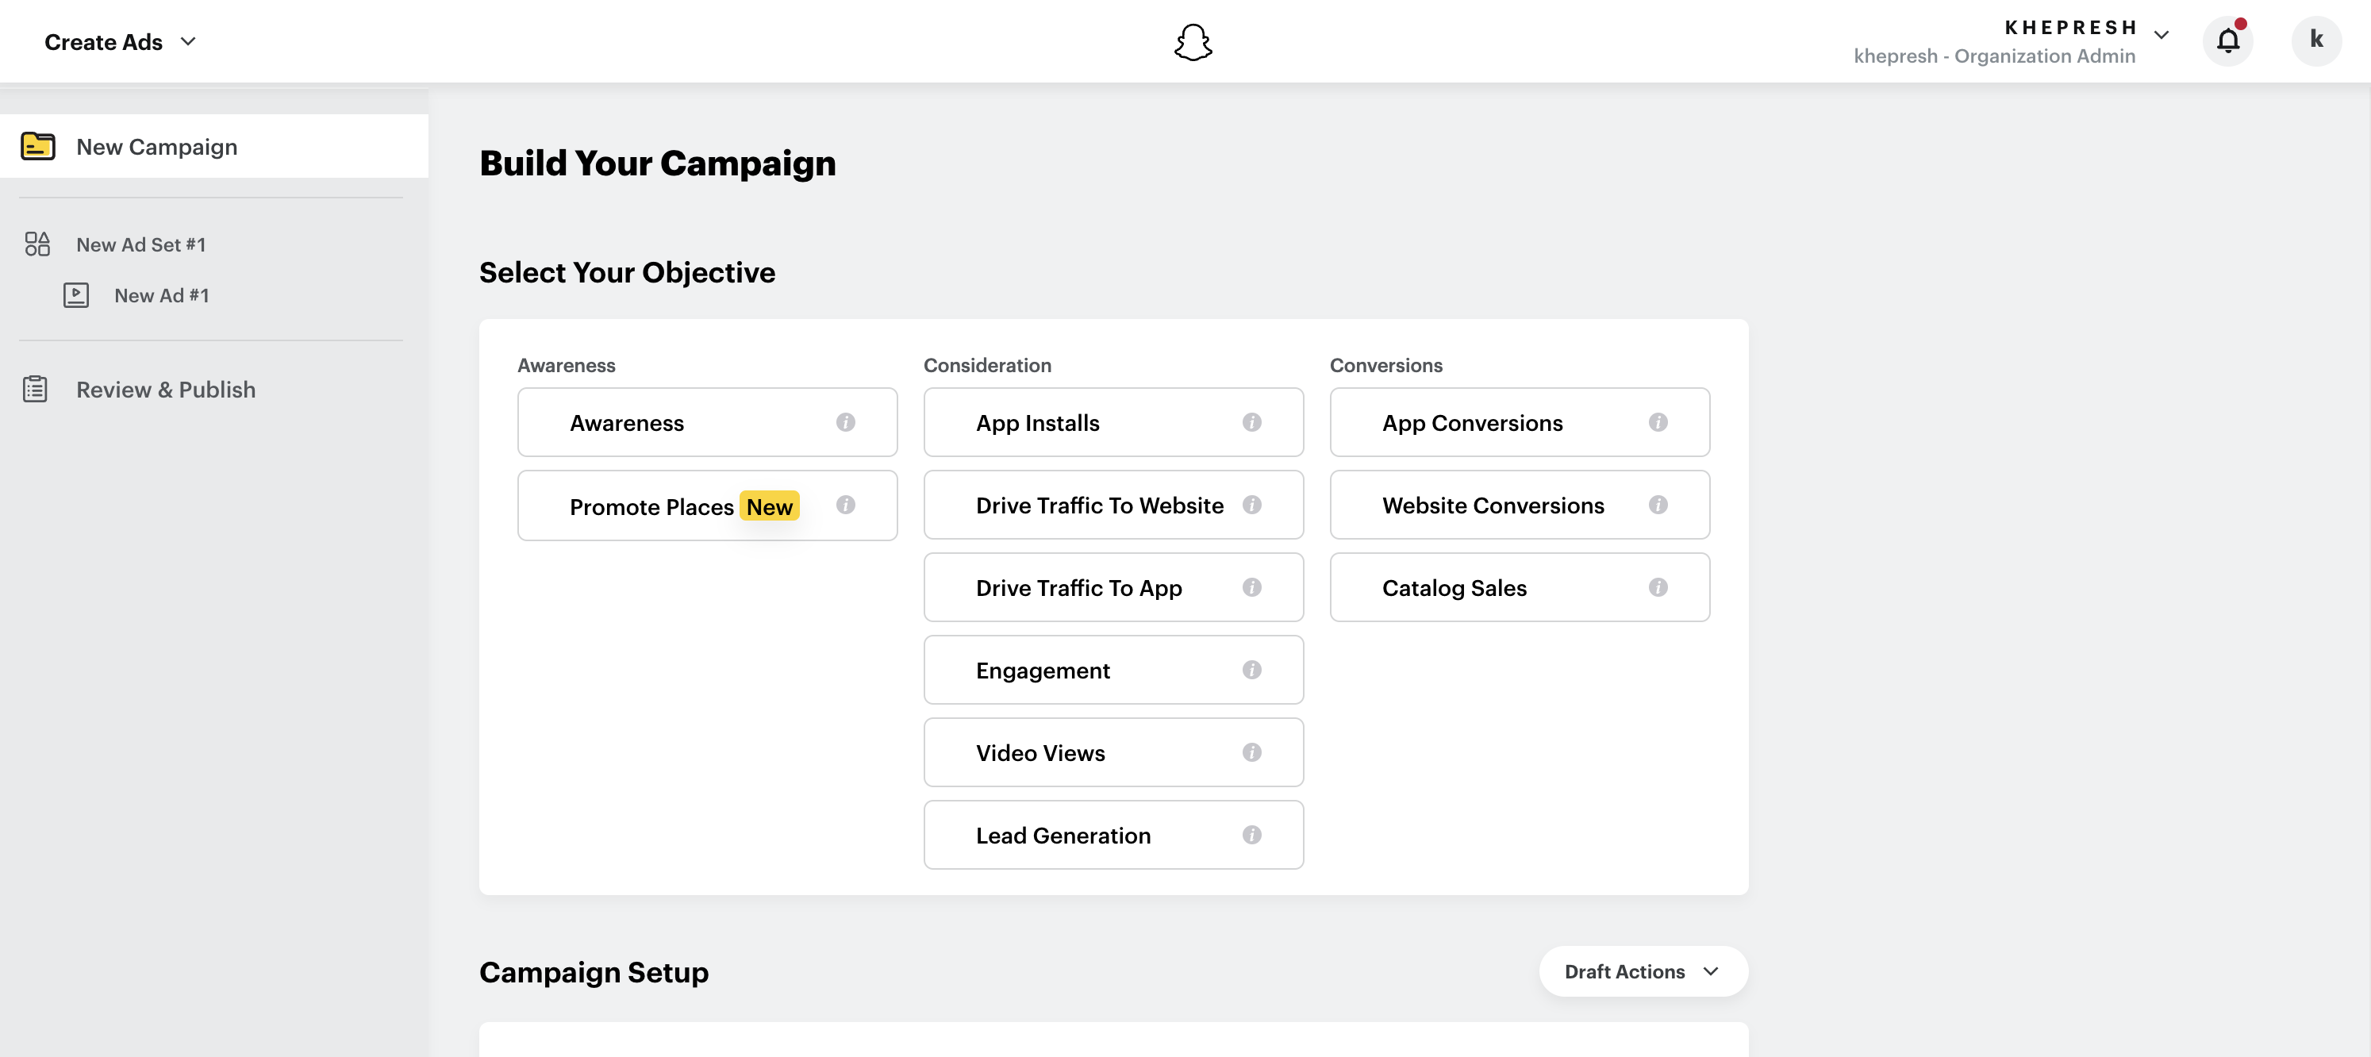Click the Conversions column heading
Screen dimensions: 2371x1057
(1385, 366)
